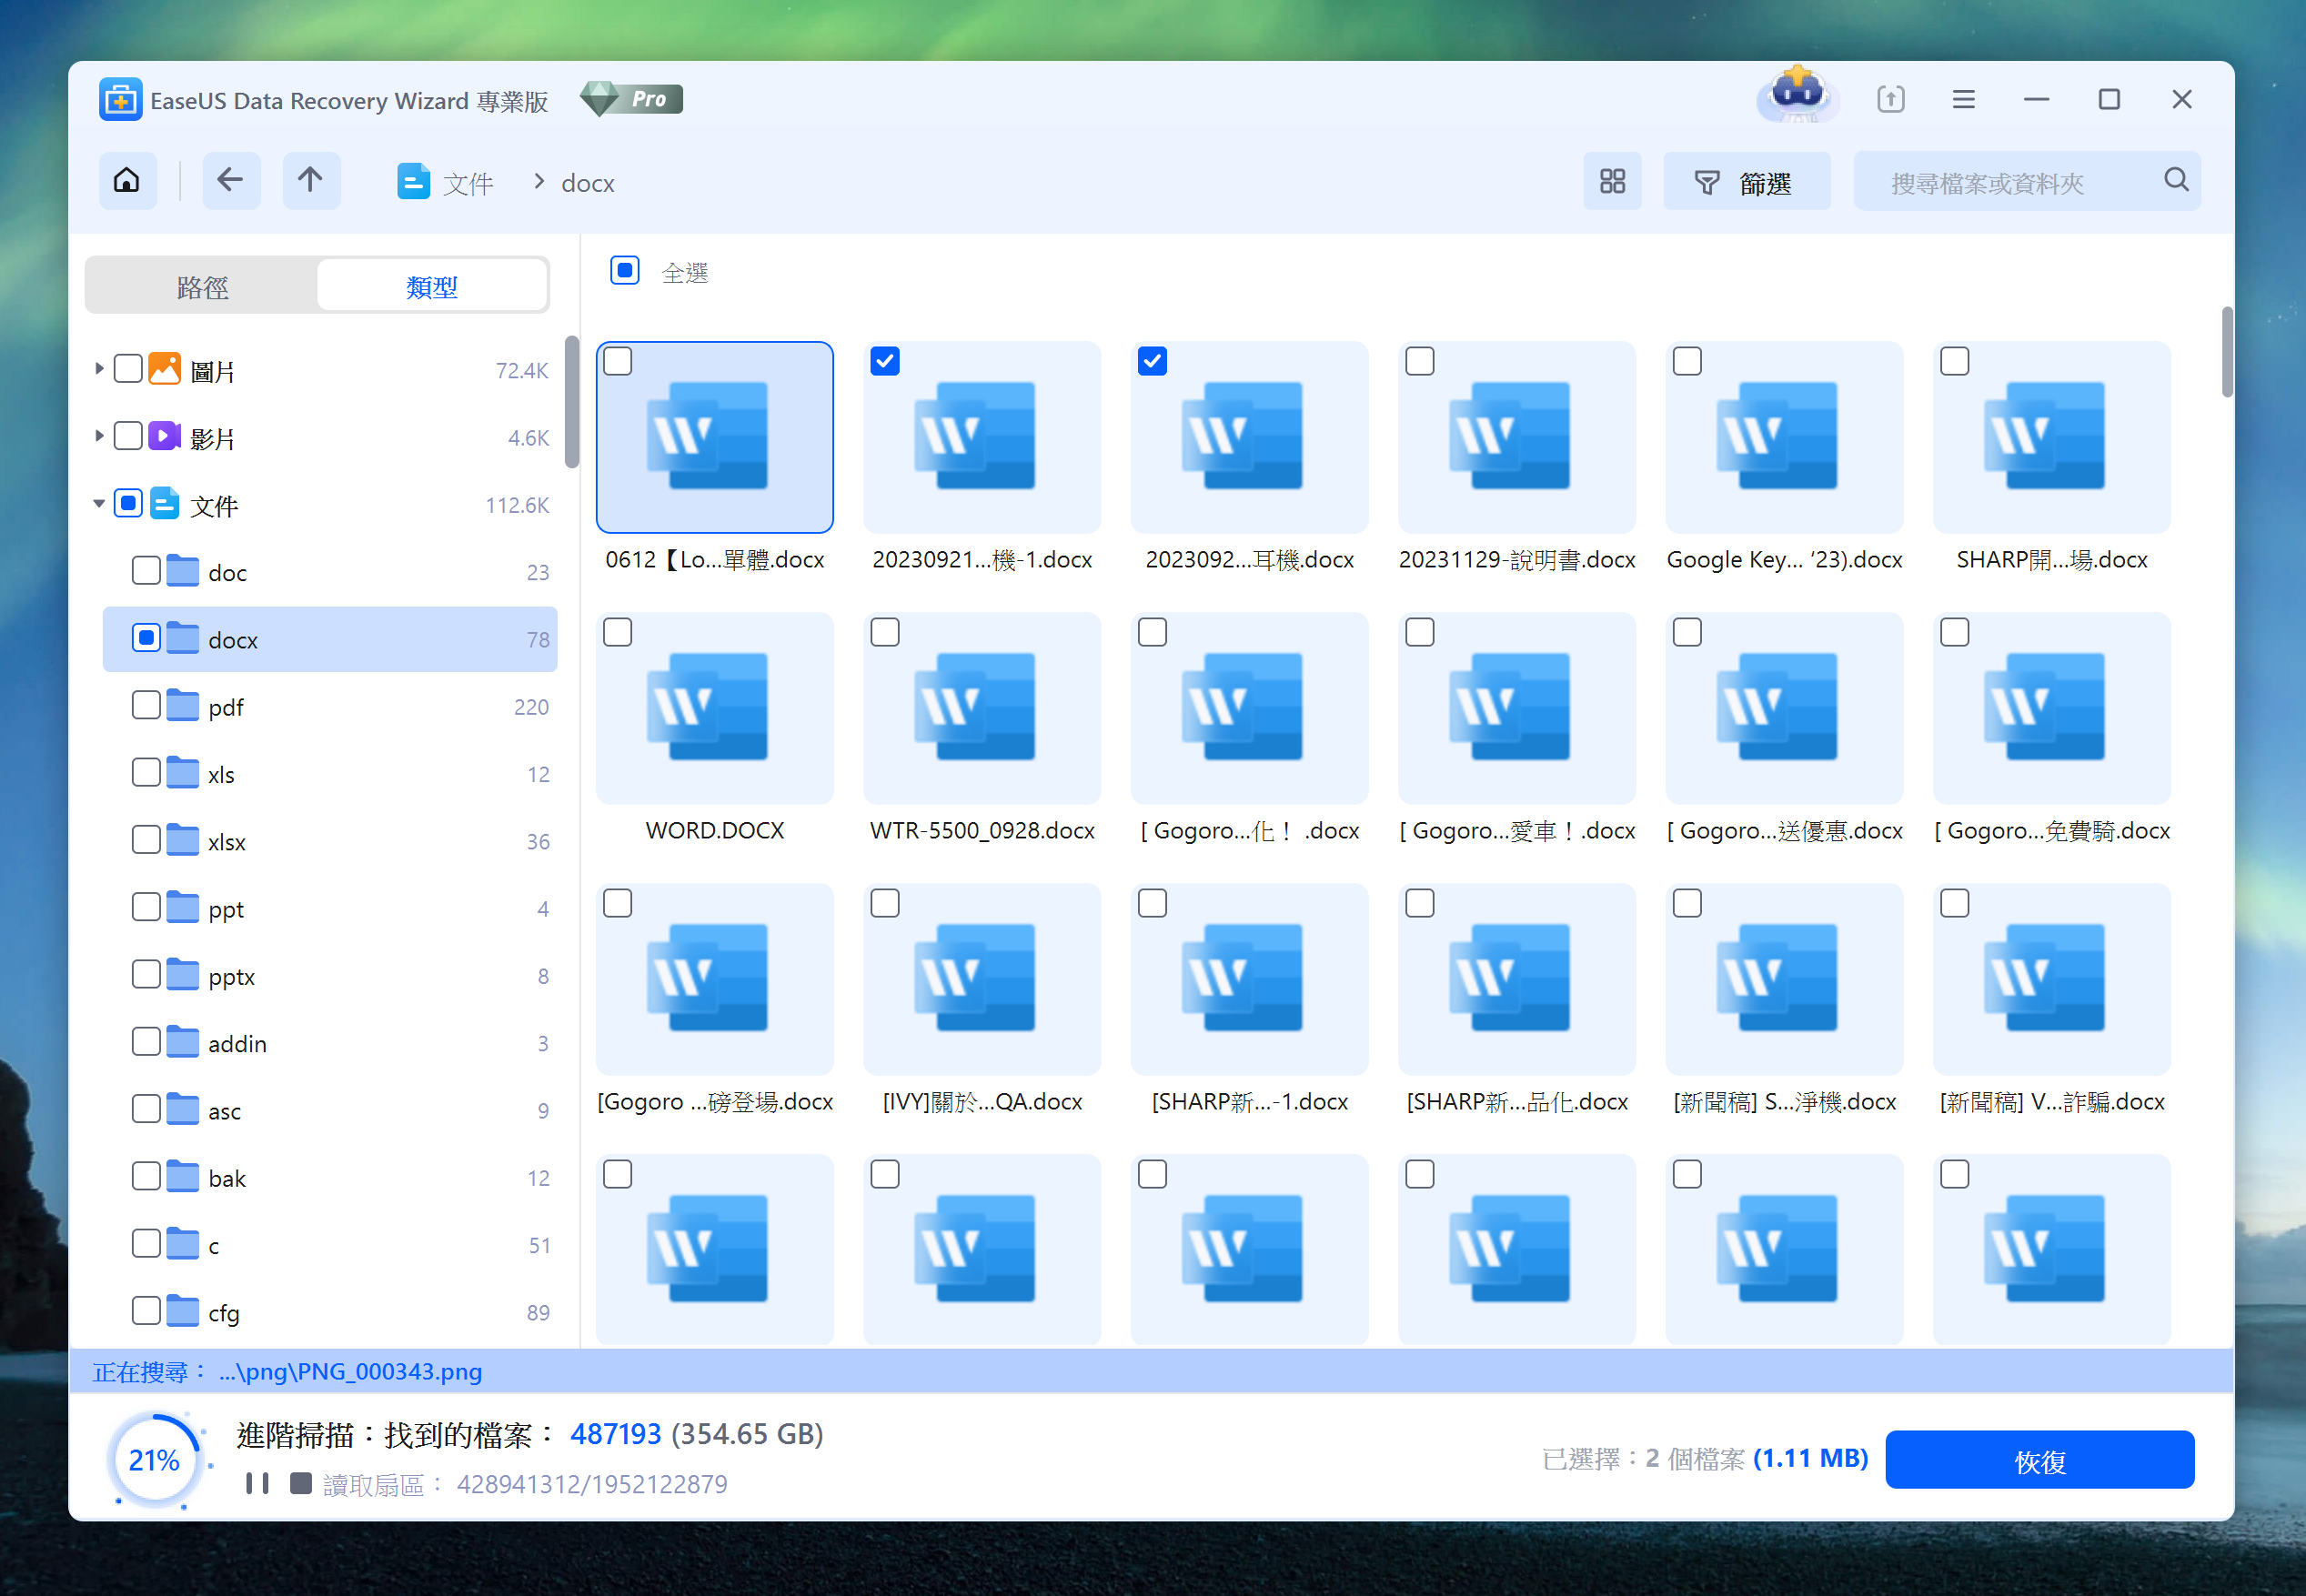
Task: Click the upload/update icon in title bar
Action: tap(1889, 99)
